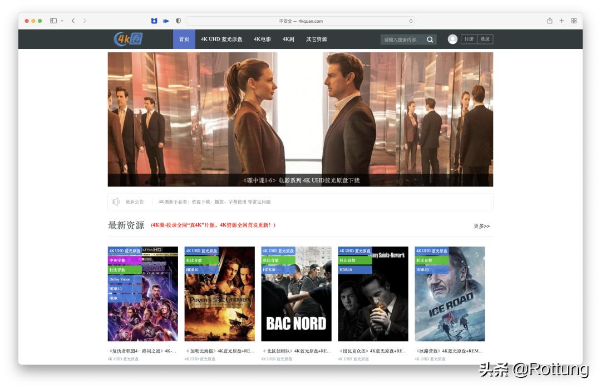Click the HDR10 tag on Many Saints poster
Image resolution: width=601 pixels, height=389 pixels.
[x=355, y=270]
